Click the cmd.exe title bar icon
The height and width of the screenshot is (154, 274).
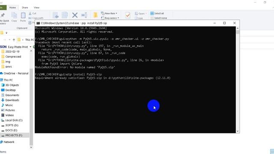click(x=38, y=23)
